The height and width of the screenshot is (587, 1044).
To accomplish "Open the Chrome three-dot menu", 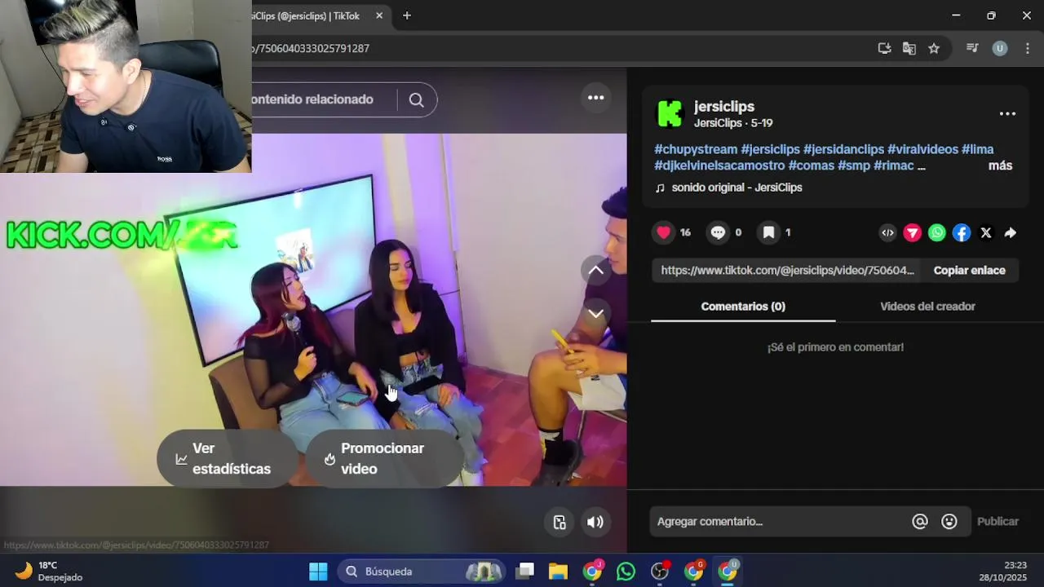I will click(1027, 49).
